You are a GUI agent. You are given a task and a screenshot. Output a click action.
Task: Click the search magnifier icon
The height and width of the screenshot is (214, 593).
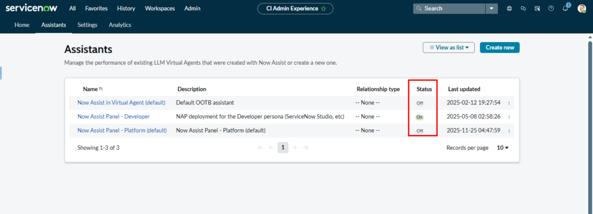419,8
